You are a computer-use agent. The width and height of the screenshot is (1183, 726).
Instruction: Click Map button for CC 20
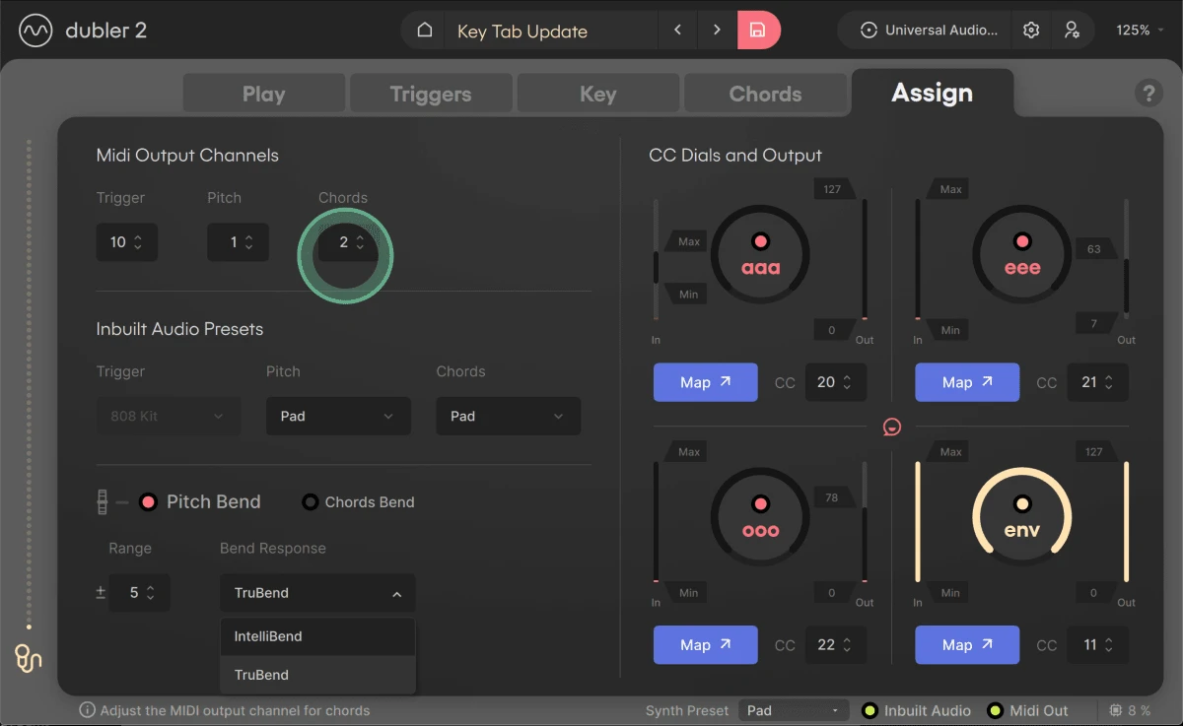point(706,382)
